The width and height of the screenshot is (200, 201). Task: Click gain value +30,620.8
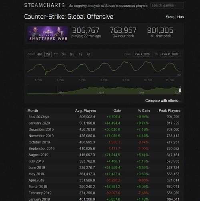pos(112,129)
